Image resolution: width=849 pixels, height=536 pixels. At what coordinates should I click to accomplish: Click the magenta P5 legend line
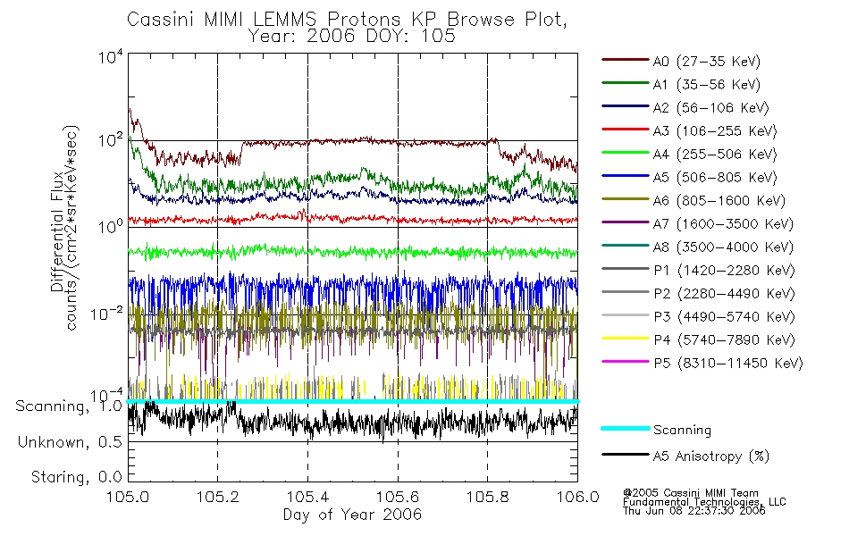(626, 361)
